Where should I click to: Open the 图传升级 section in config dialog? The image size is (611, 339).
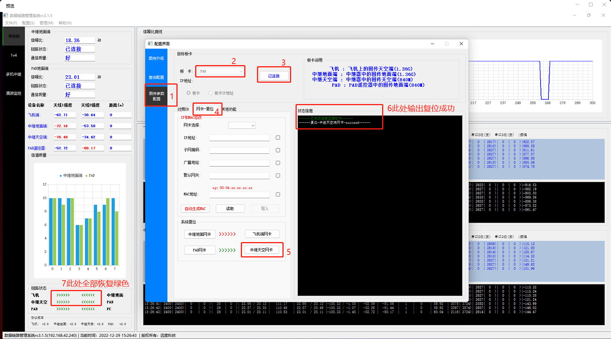tap(156, 58)
